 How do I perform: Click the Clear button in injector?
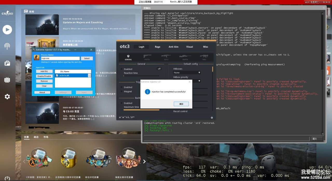[x=44, y=86]
